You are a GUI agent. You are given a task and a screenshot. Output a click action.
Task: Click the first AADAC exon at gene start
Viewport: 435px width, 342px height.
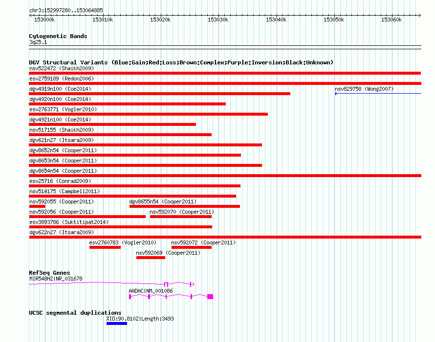pos(130,297)
